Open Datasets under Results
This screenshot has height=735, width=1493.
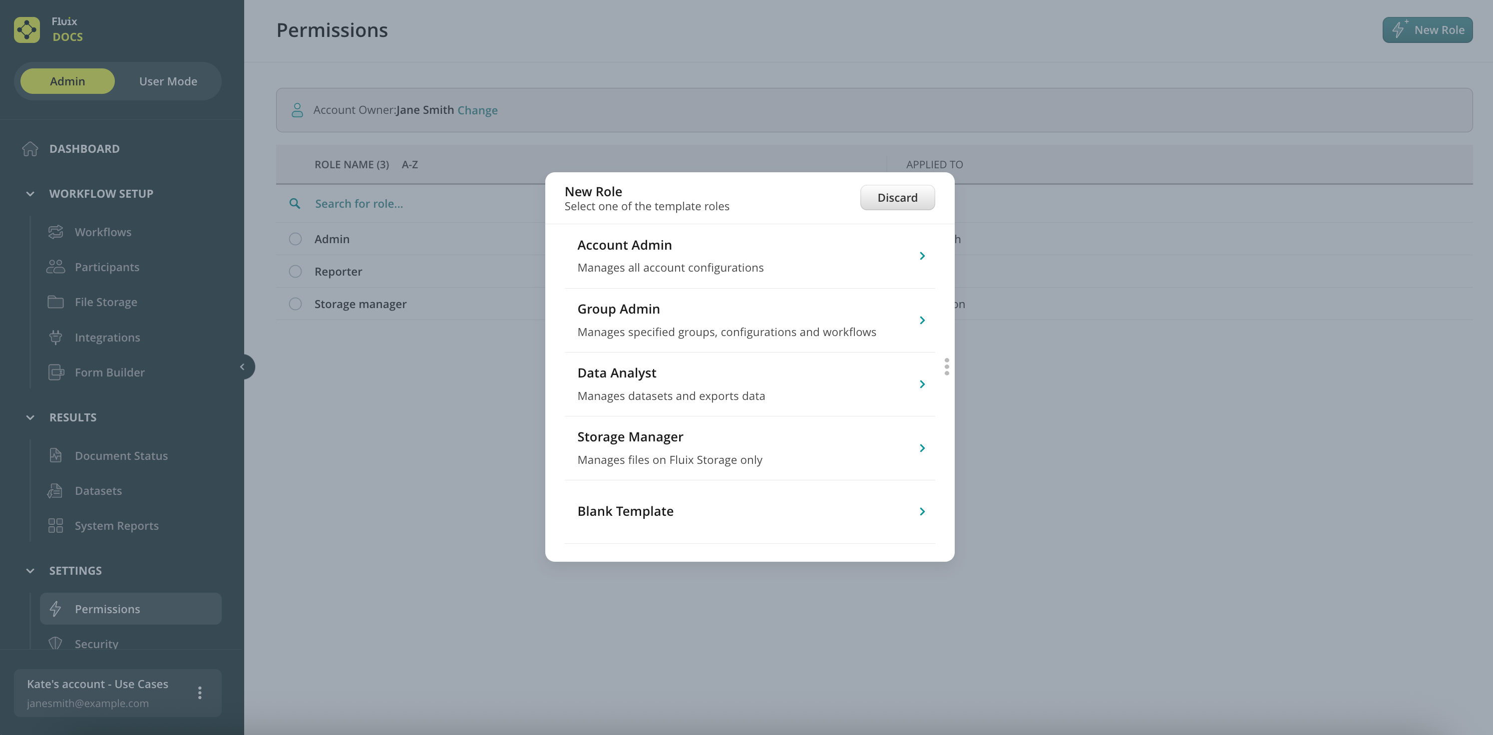(x=98, y=490)
